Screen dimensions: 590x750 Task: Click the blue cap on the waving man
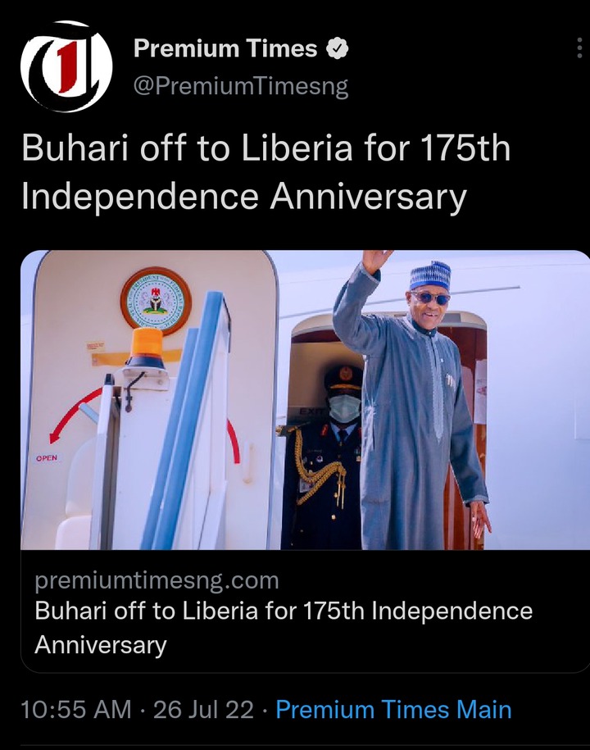pos(430,275)
